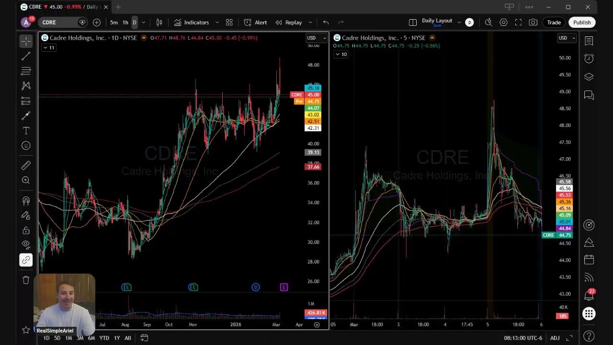Start bar Replay mode
This screenshot has width=613, height=345.
pos(288,23)
